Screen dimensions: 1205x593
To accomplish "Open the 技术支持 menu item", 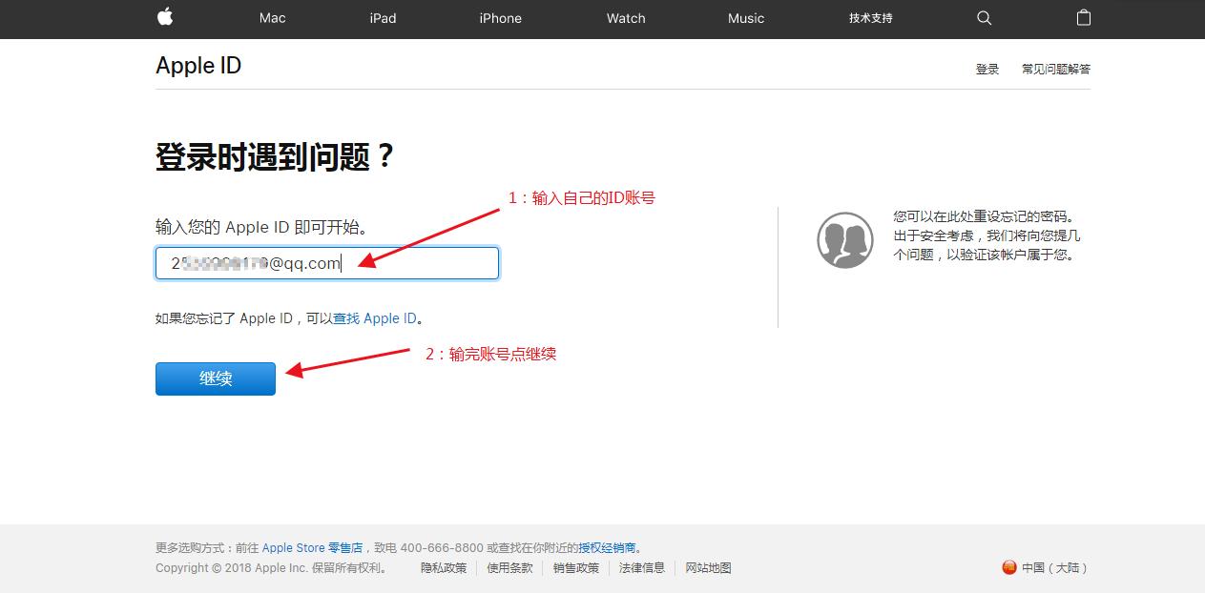I will tap(871, 18).
